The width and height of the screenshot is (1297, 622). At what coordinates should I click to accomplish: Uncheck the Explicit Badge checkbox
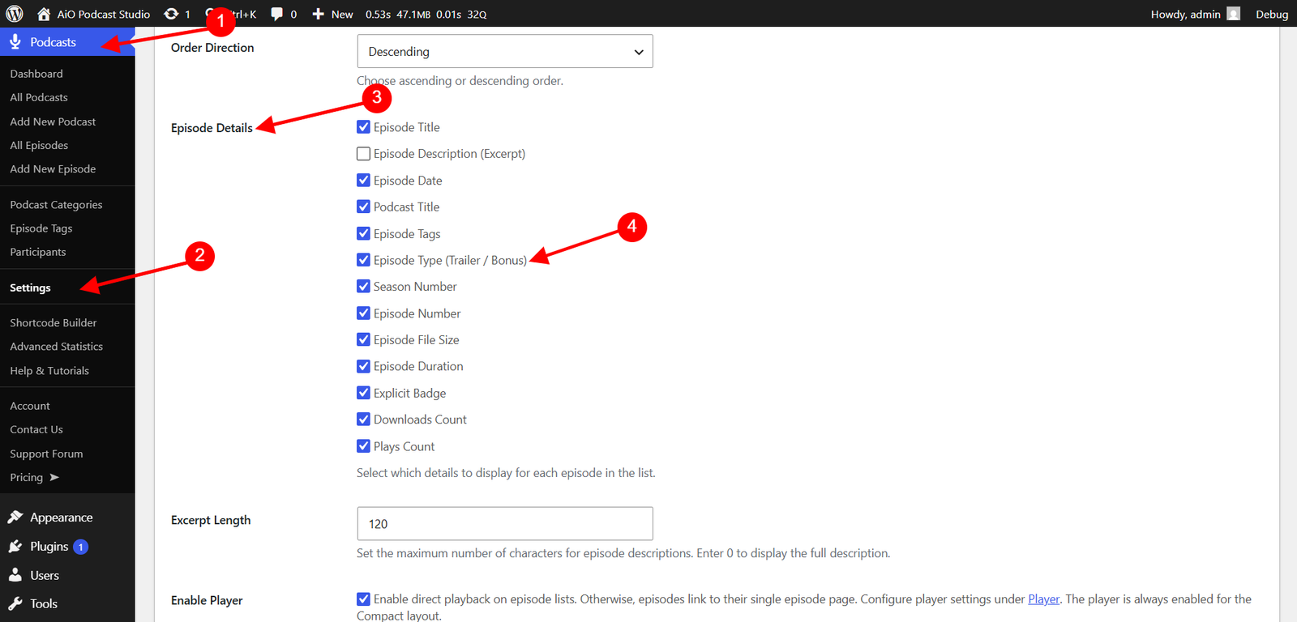tap(364, 393)
